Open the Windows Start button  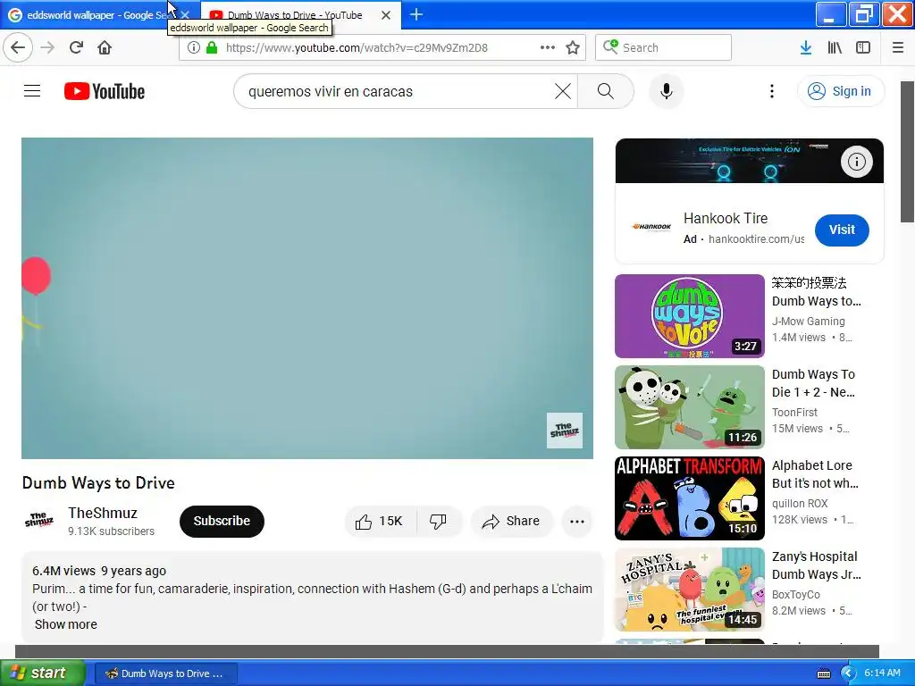(43, 673)
